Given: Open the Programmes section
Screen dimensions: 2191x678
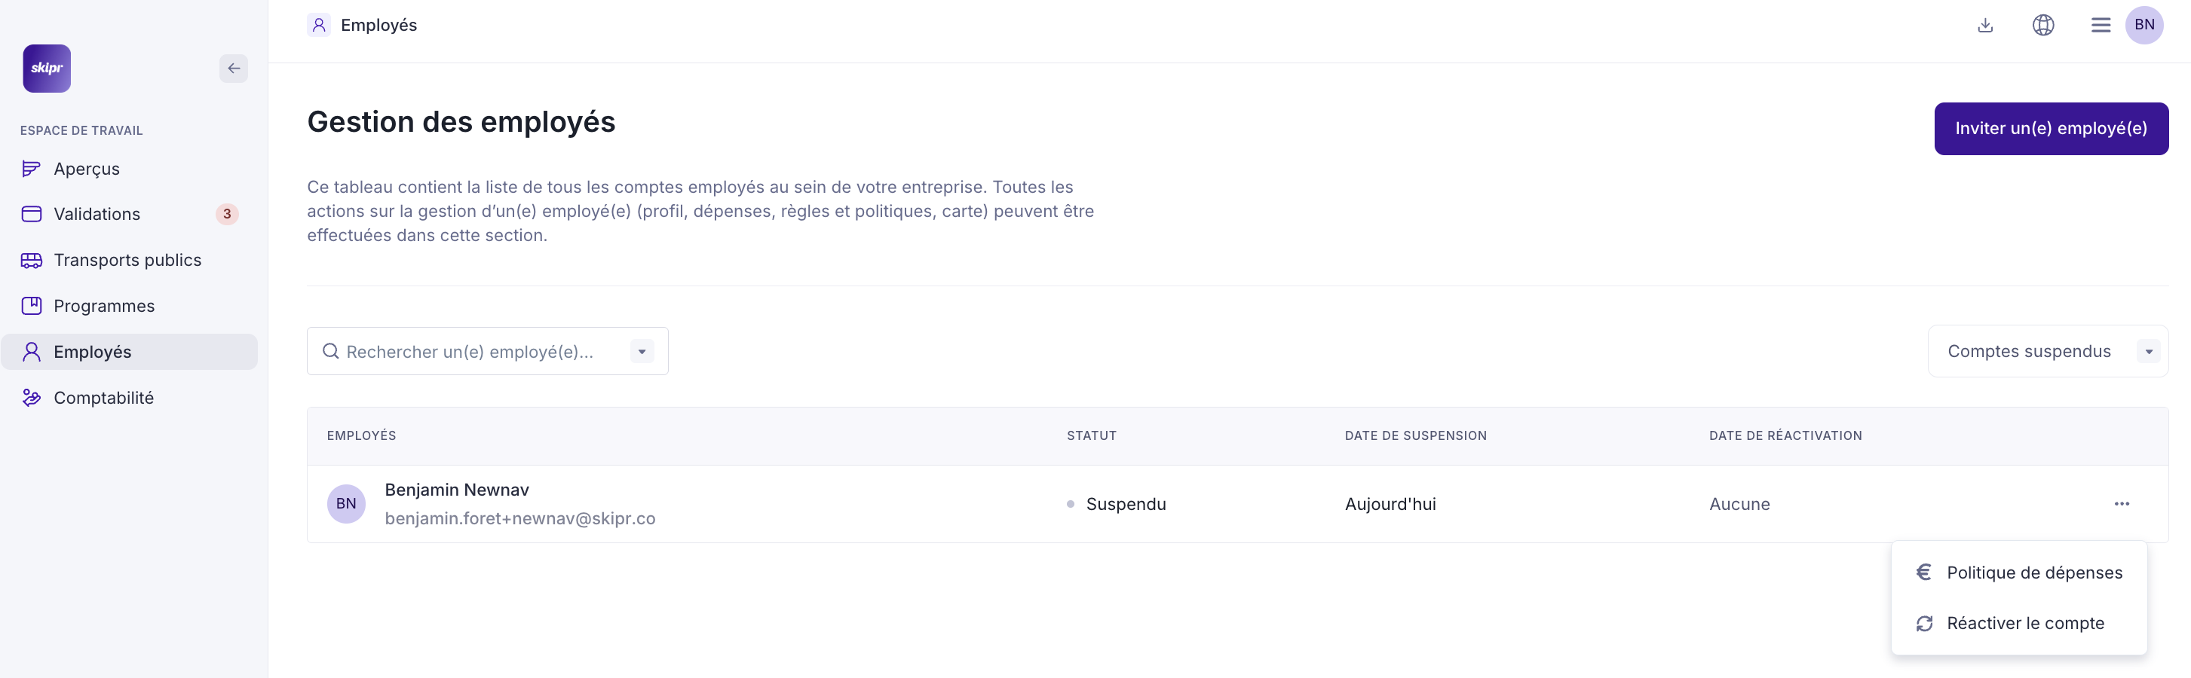Looking at the screenshot, I should pyautogui.click(x=104, y=306).
